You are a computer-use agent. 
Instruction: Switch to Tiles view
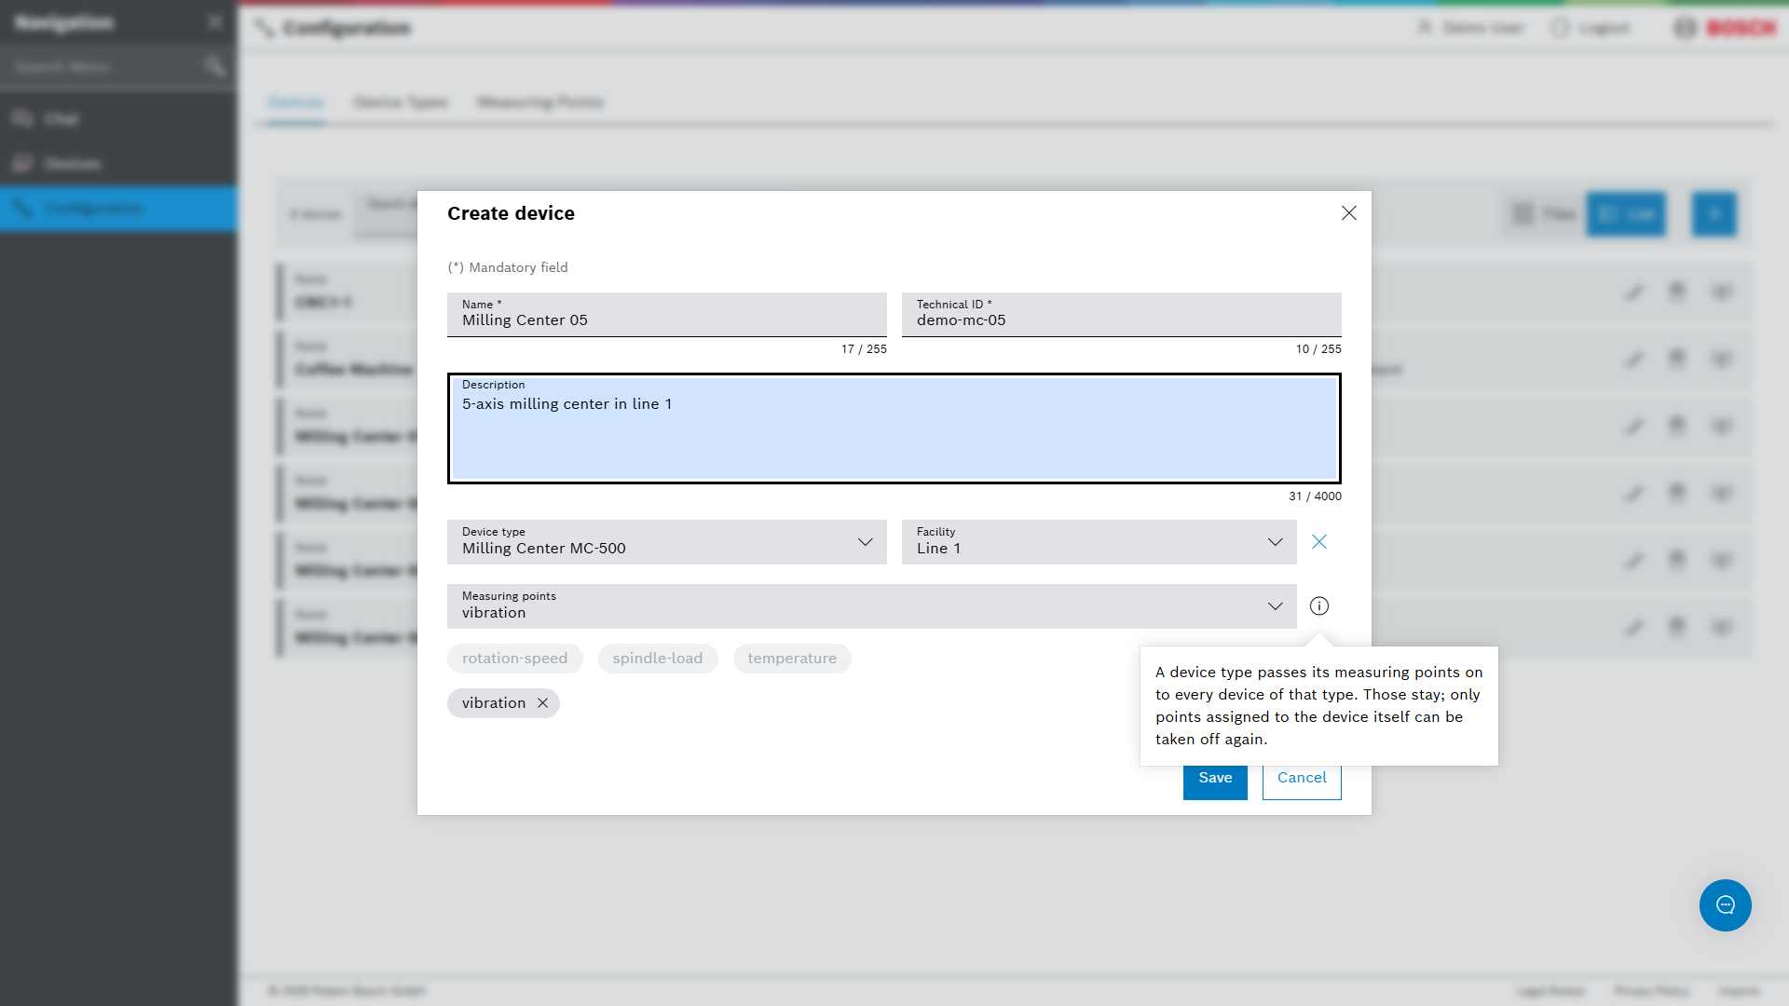1544,214
